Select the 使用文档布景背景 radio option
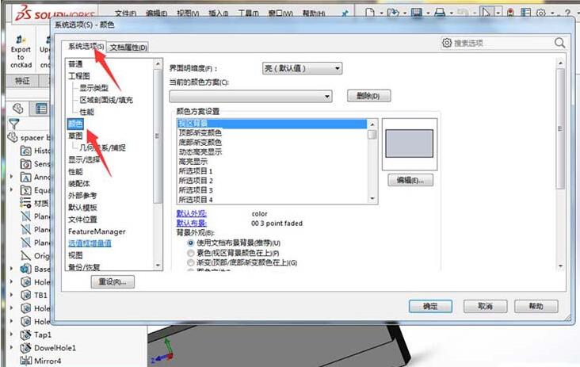 (x=190, y=243)
